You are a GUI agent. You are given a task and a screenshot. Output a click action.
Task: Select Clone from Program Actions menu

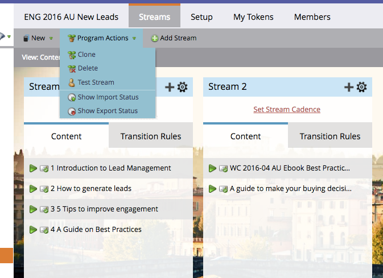coord(87,55)
